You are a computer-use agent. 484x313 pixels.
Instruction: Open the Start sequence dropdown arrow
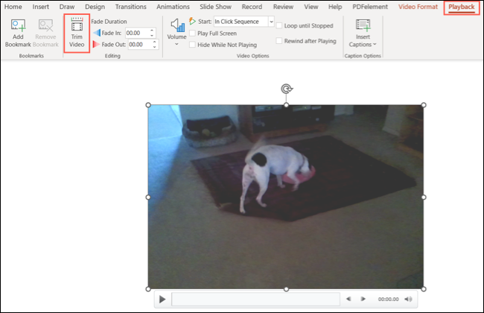(271, 22)
